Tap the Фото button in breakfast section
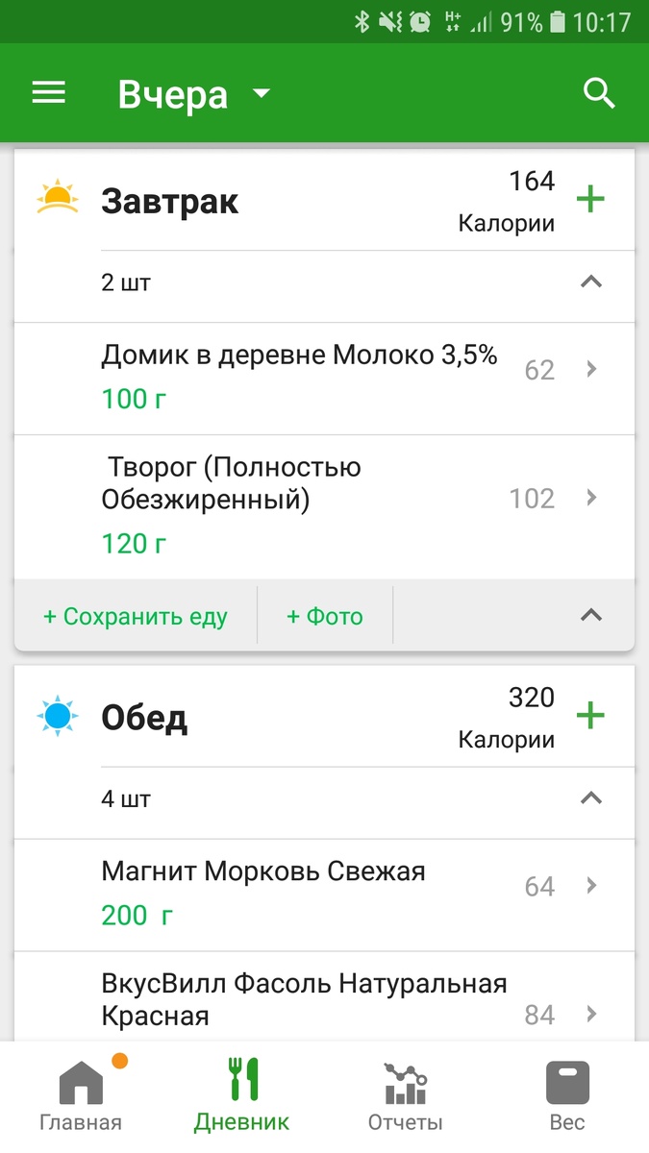This screenshot has height=1153, width=649. (x=324, y=615)
